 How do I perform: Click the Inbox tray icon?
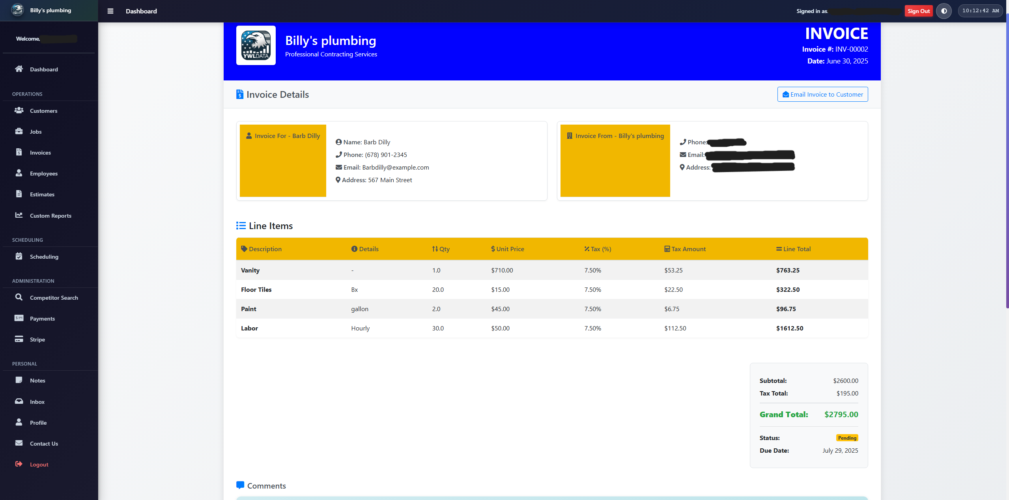19,401
